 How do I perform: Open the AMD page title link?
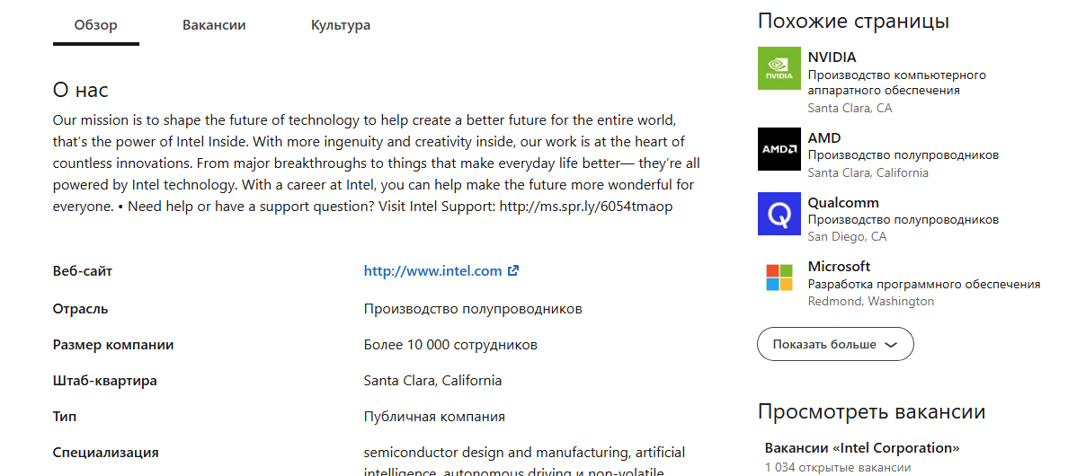point(824,138)
